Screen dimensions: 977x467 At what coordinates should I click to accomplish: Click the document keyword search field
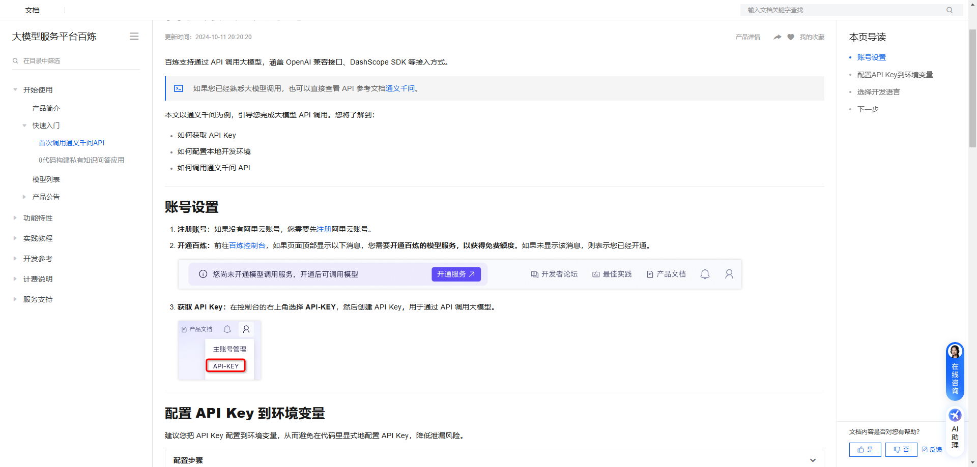click(x=845, y=10)
